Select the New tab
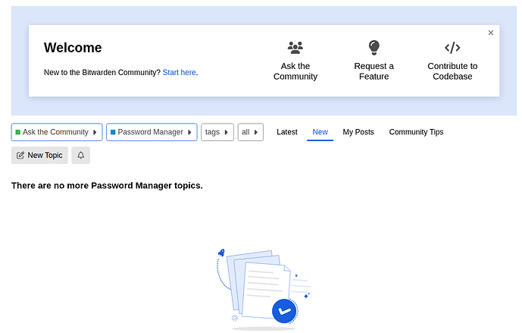 coord(320,132)
